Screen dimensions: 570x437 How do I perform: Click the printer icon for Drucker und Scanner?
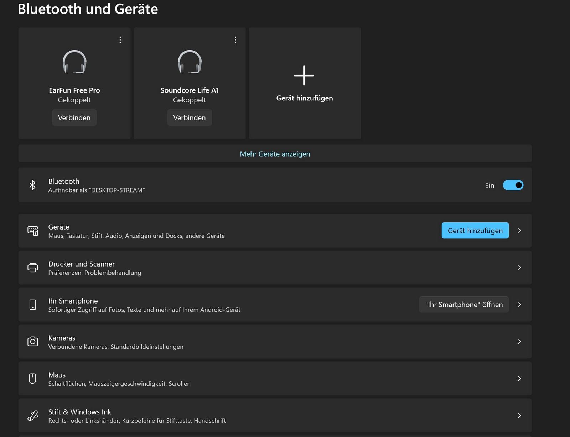[33, 268]
